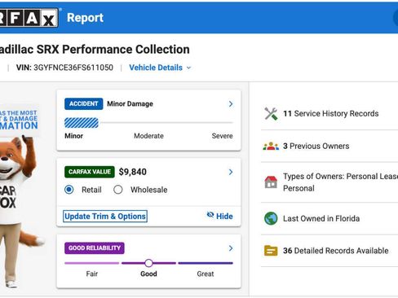Click the globe icon for last owned location
Screen dimensions: 398x298
click(271, 218)
